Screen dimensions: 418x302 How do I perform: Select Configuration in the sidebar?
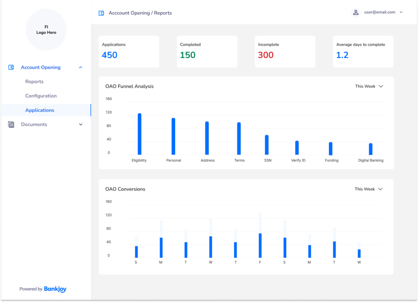(41, 96)
